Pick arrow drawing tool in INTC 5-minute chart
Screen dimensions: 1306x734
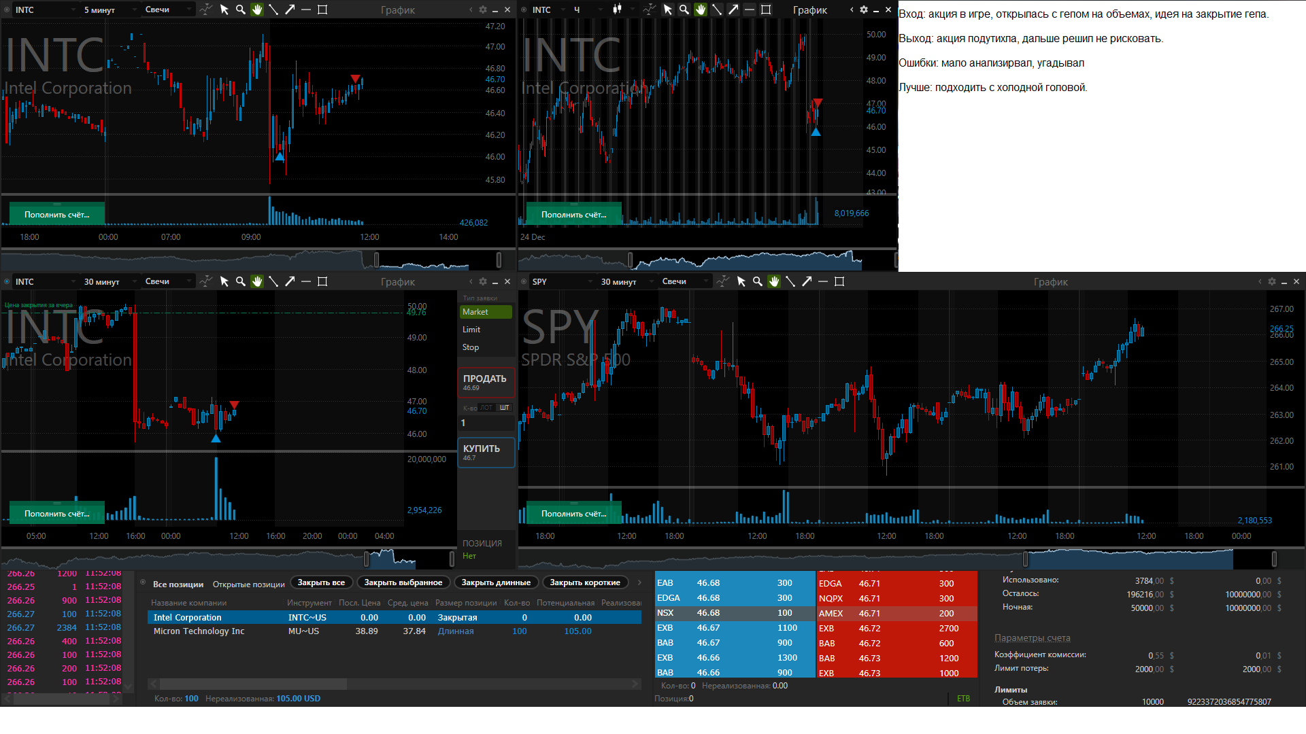290,10
